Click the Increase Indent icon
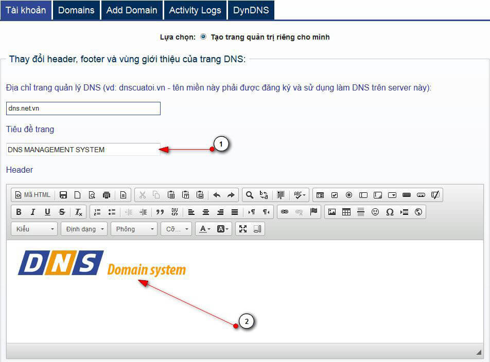490x362 pixels. tap(143, 212)
